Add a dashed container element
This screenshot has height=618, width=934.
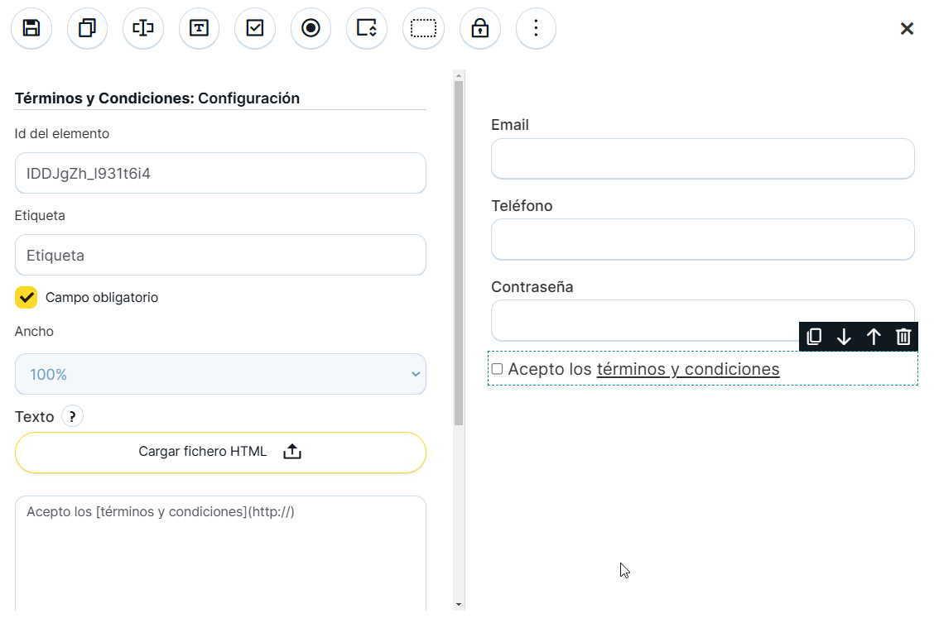click(x=423, y=28)
